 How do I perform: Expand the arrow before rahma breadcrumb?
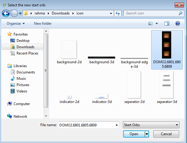pos(31,13)
